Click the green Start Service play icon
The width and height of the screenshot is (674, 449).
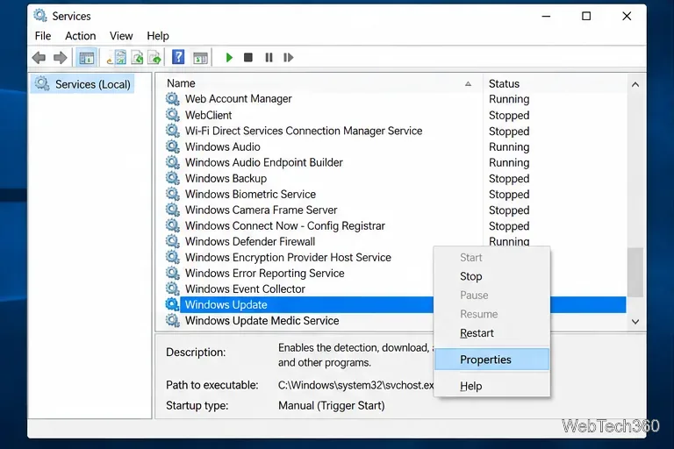point(229,58)
